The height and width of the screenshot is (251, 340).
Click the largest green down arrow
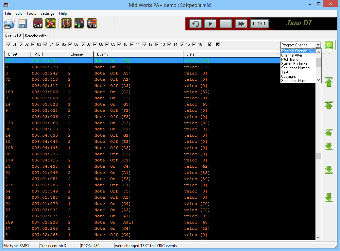329,198
